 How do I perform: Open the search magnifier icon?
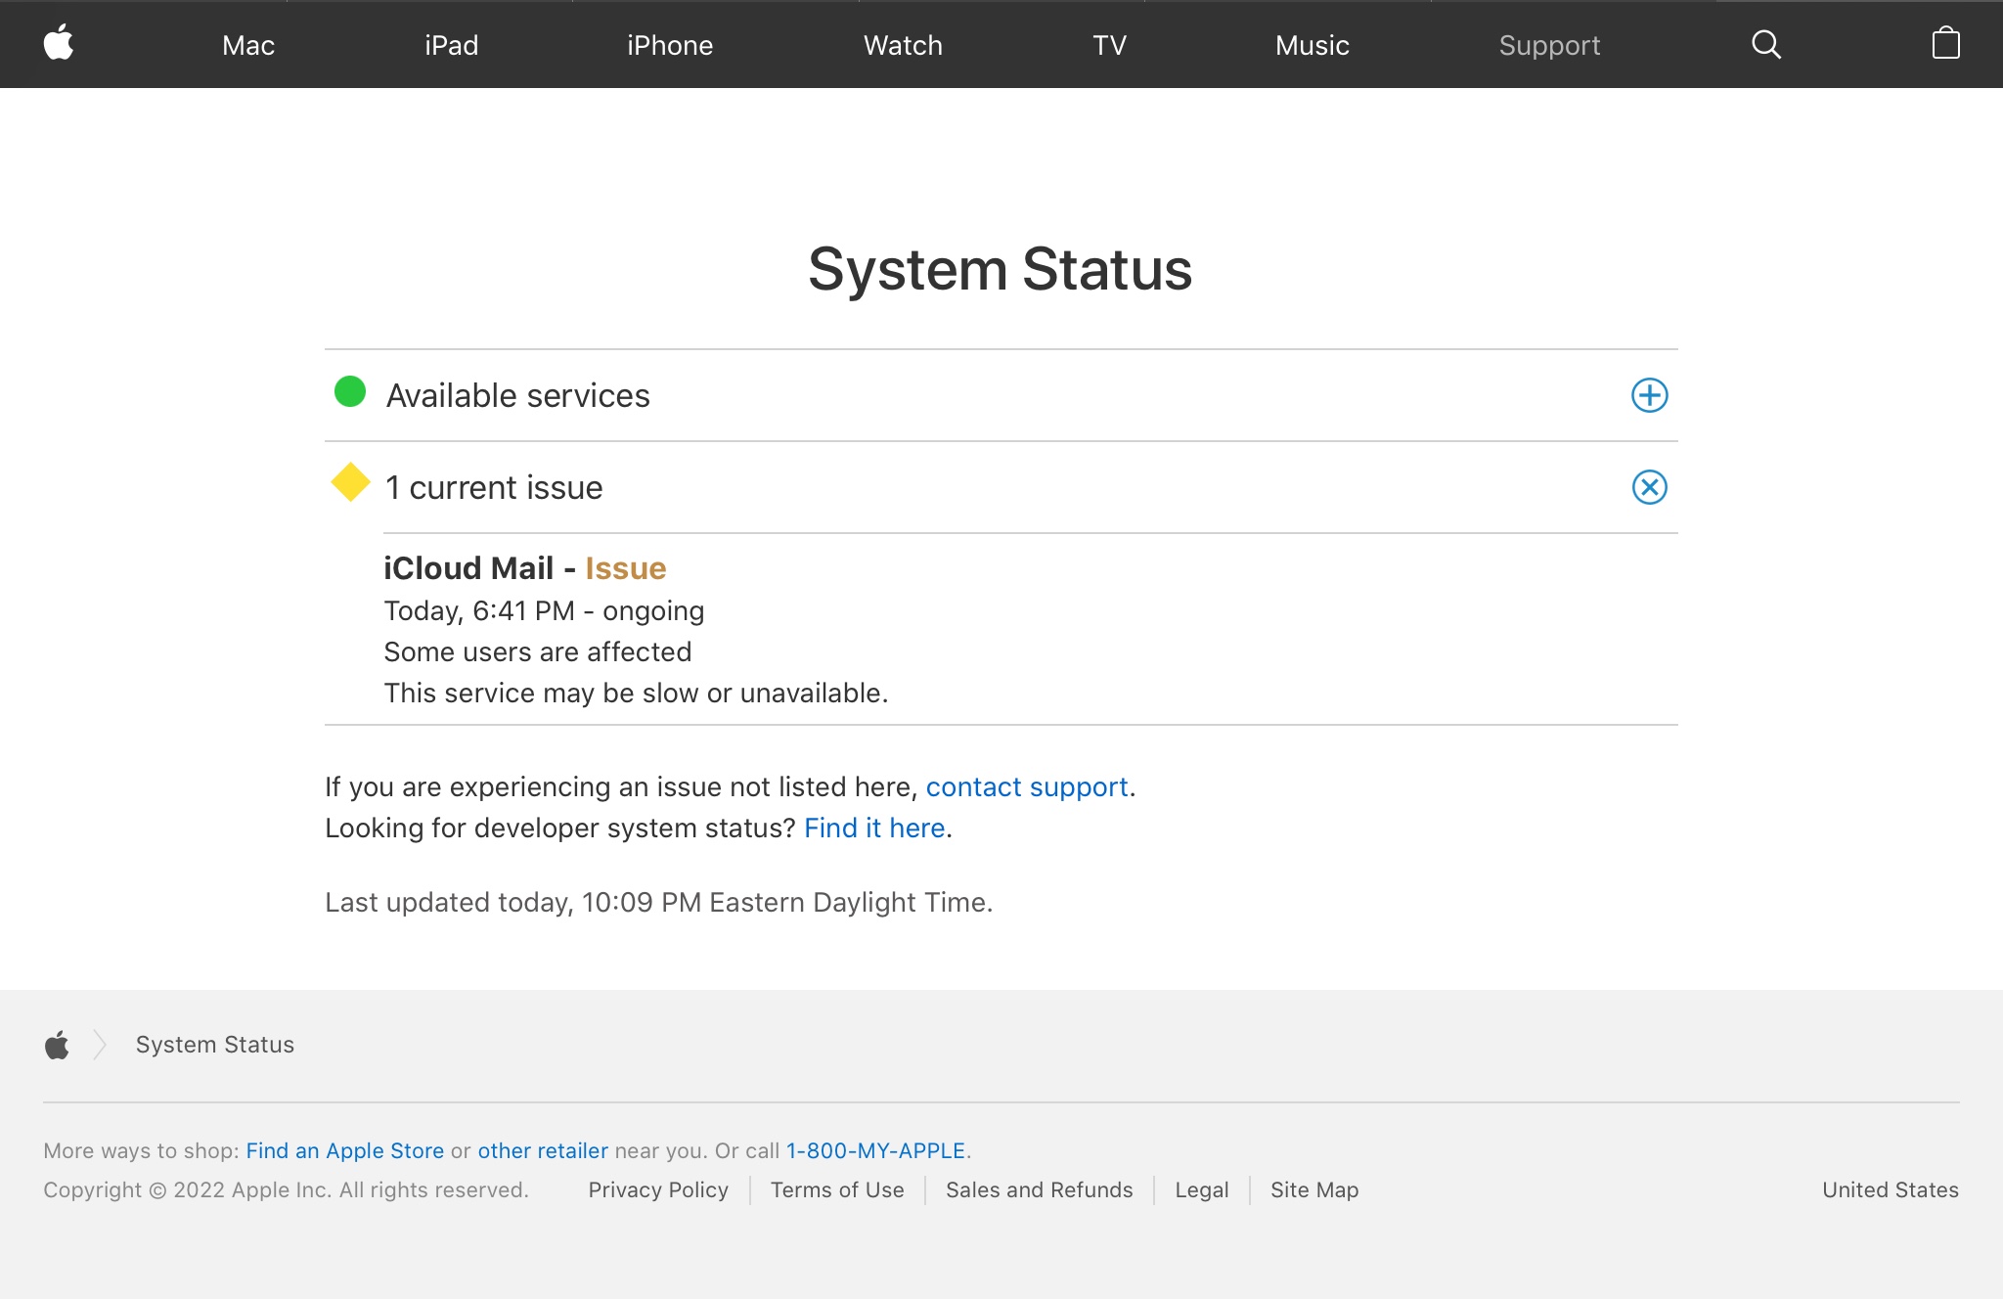[1765, 44]
